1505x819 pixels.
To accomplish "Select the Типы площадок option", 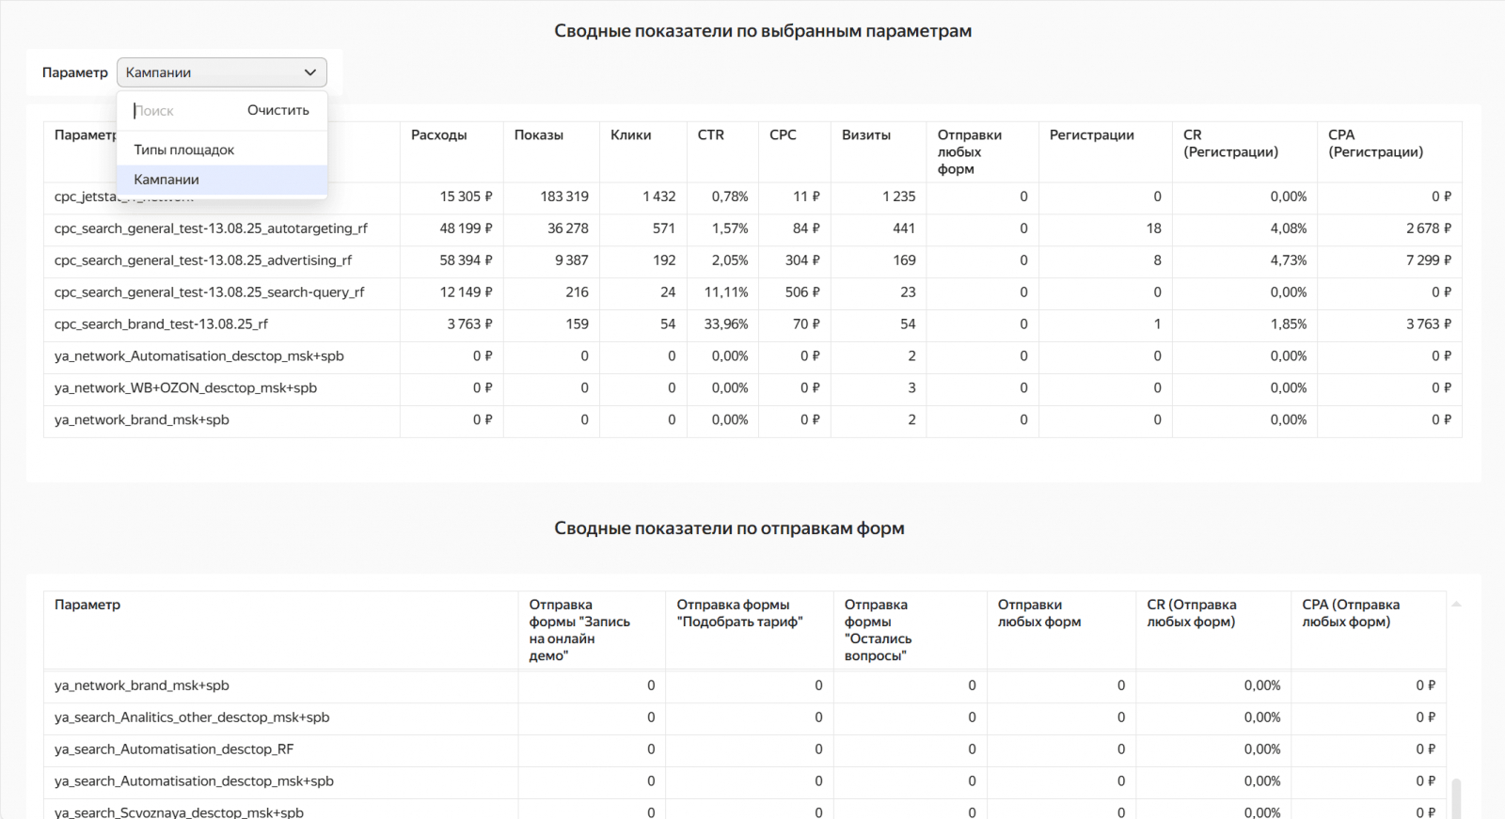I will point(184,150).
